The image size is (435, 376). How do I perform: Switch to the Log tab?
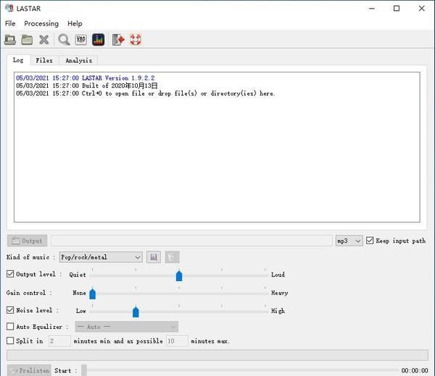(18, 60)
